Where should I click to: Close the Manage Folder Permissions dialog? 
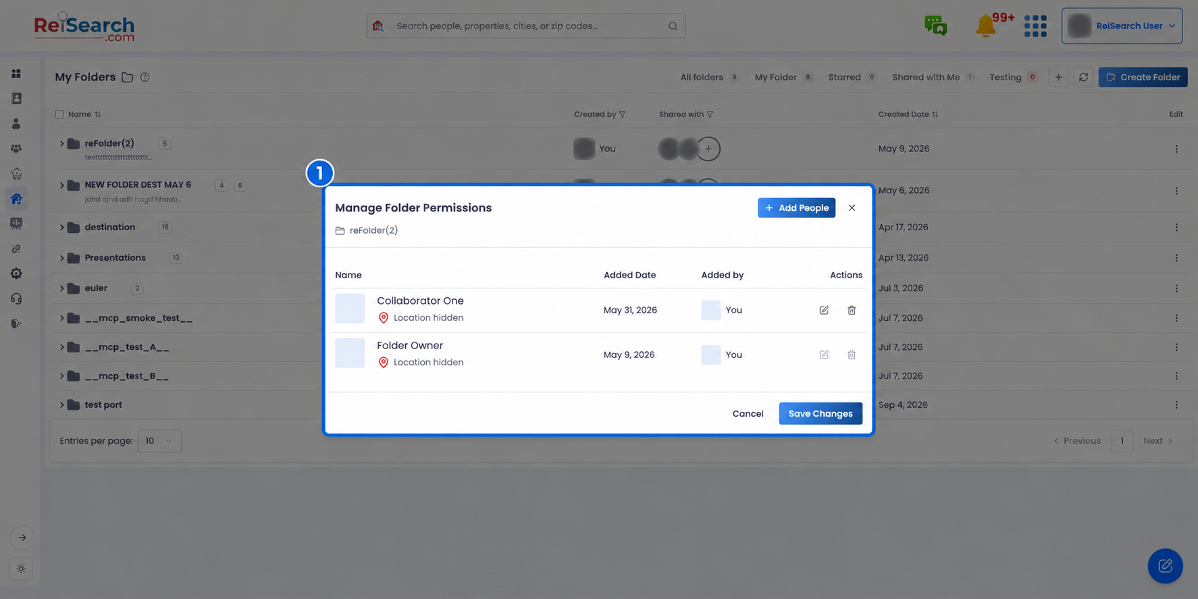(x=852, y=208)
